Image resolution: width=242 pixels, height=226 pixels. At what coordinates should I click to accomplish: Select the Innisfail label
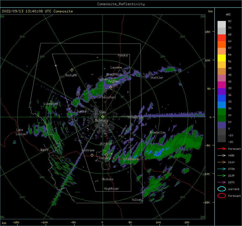(109, 97)
